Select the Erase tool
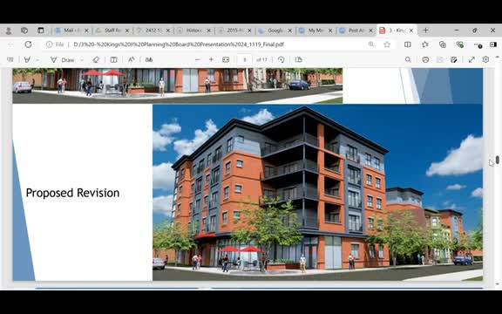Viewport: 502px width, 314px height. coord(96,59)
